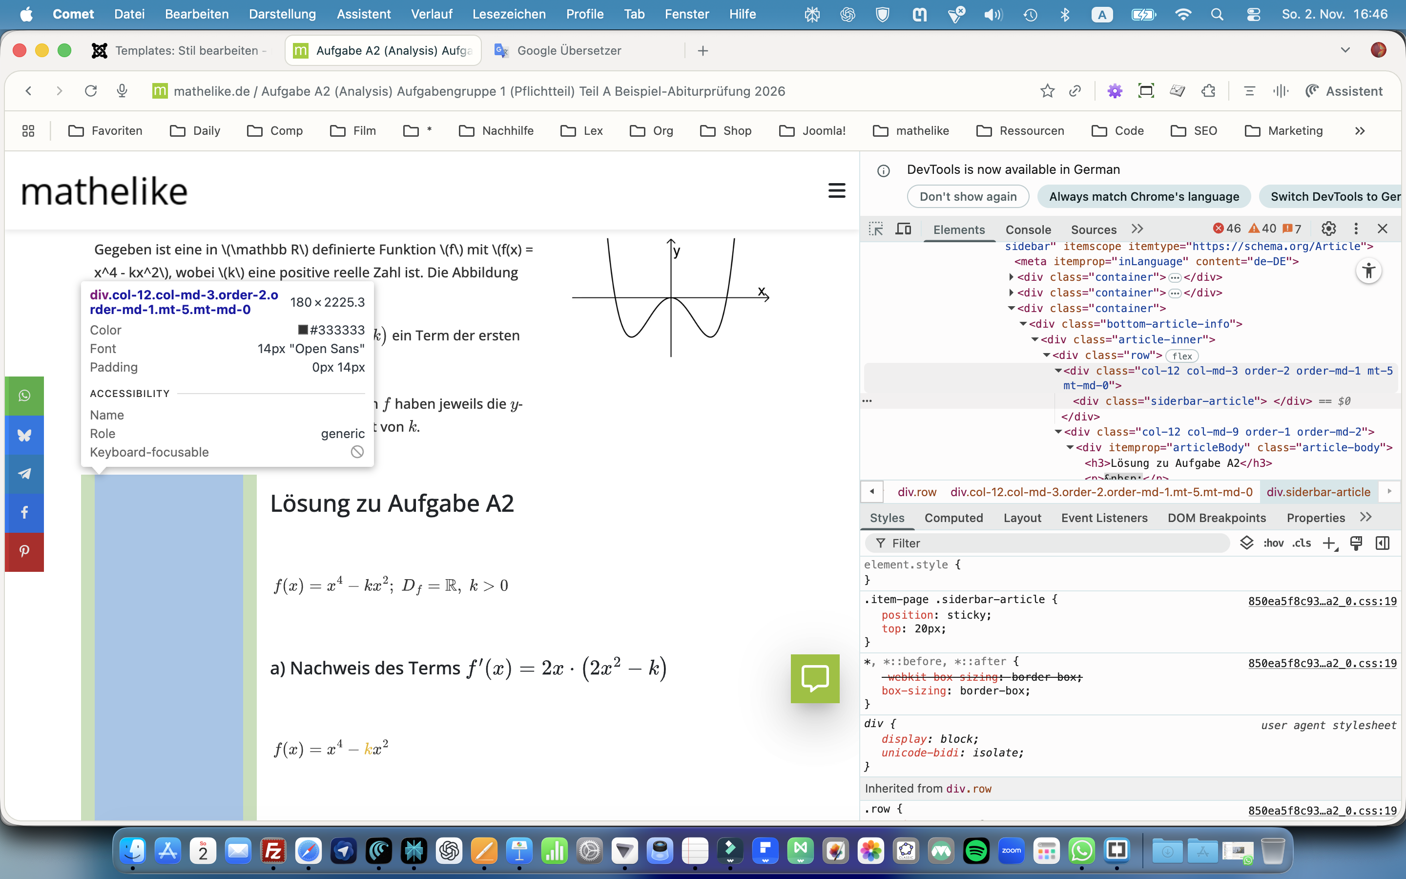1406x879 pixels.
Task: Click the Pinterest share button
Action: pos(24,551)
